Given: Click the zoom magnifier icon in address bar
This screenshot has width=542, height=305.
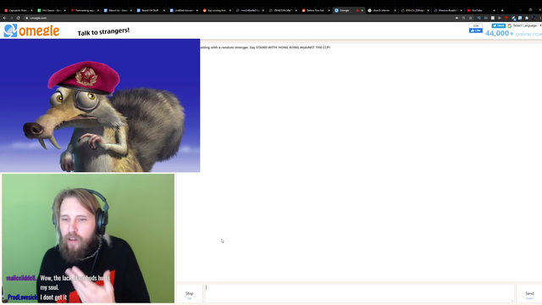Looking at the screenshot, I should pos(463,18).
